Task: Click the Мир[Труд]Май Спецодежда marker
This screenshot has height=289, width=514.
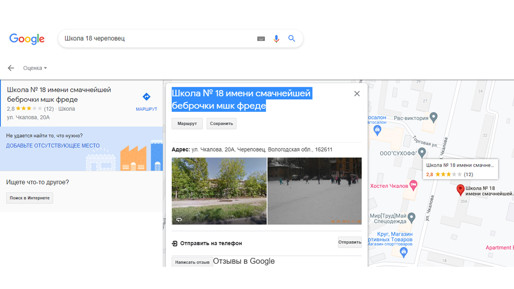Action: click(x=411, y=218)
